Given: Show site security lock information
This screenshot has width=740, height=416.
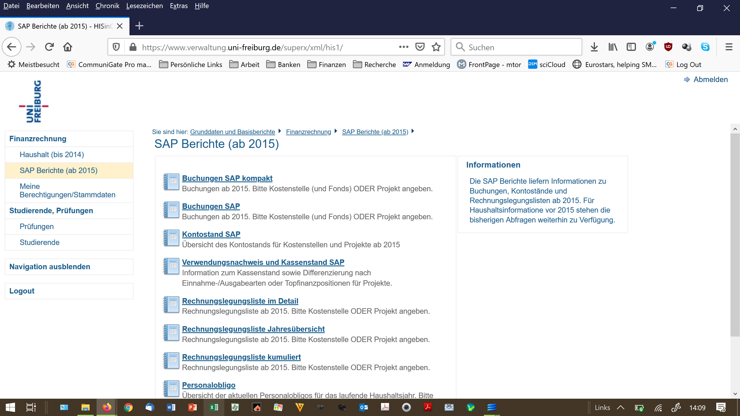Looking at the screenshot, I should 133,47.
